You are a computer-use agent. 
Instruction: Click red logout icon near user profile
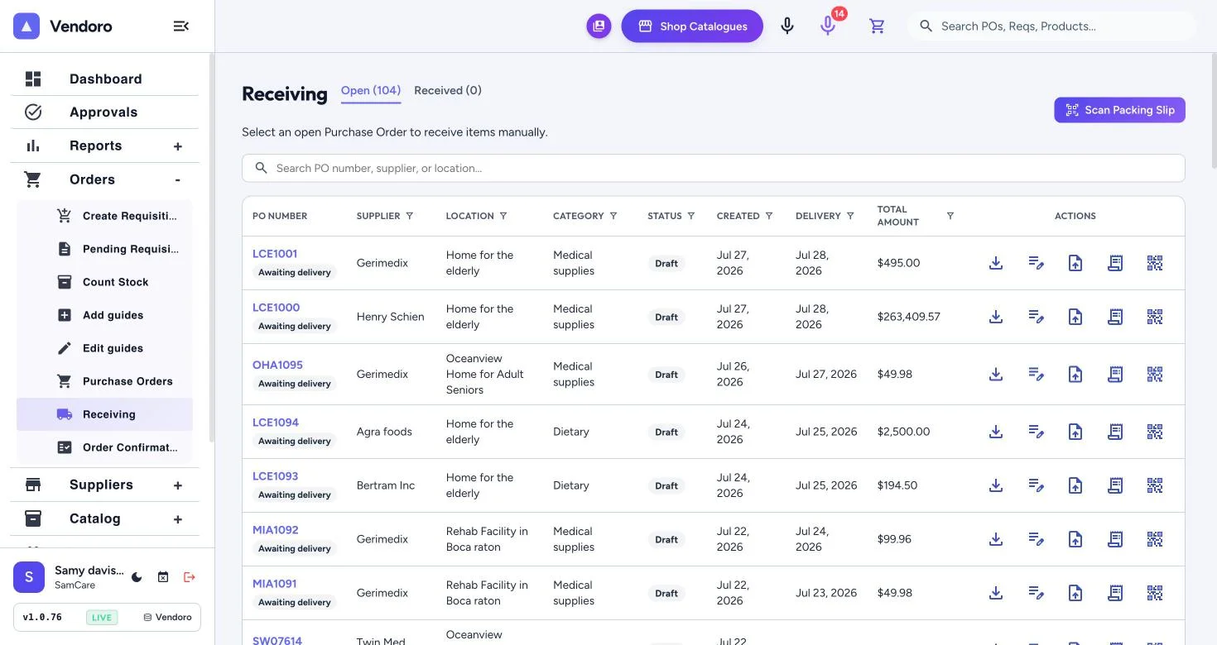[190, 577]
